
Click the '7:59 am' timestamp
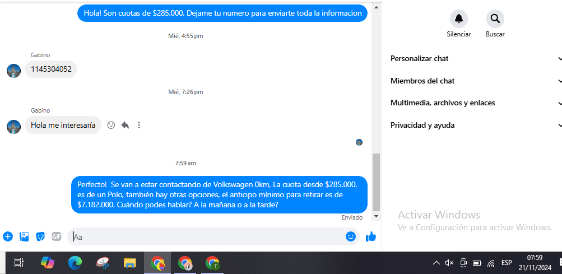[185, 163]
